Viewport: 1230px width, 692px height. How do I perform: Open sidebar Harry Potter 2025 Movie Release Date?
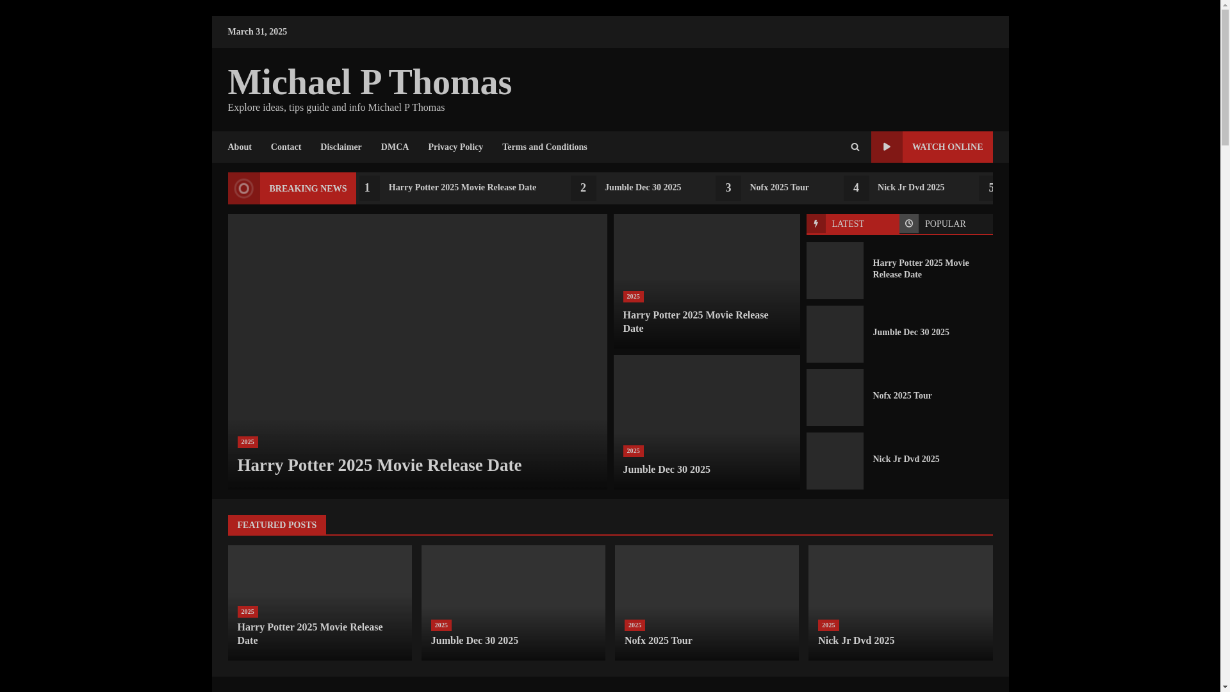tap(921, 269)
